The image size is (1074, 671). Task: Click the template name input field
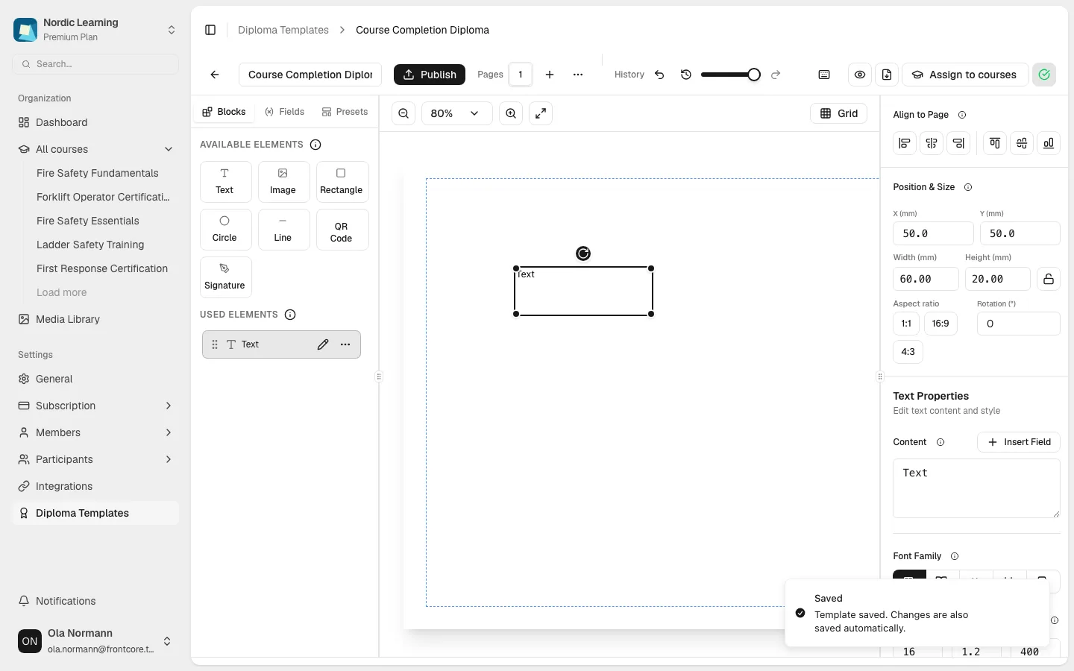click(x=310, y=75)
